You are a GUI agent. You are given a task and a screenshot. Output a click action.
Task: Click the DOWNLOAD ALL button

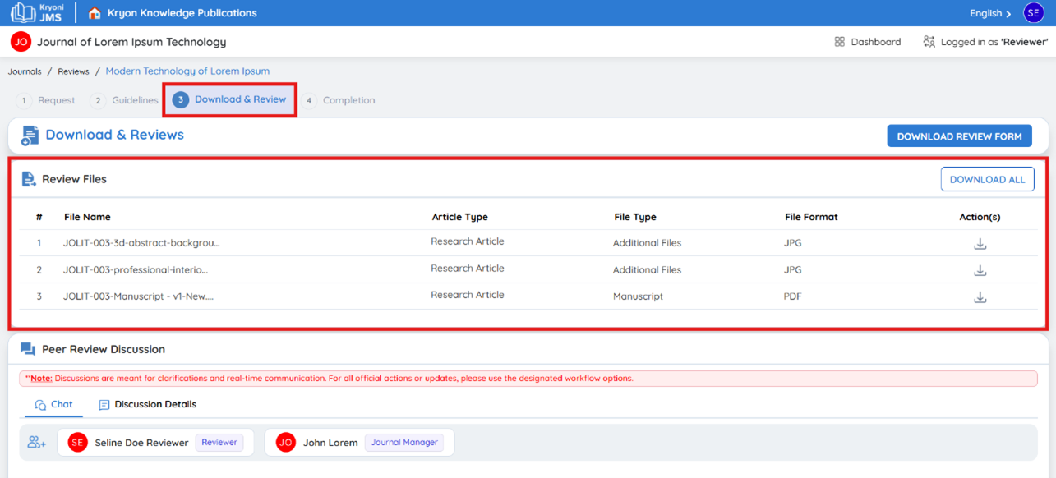[987, 179]
